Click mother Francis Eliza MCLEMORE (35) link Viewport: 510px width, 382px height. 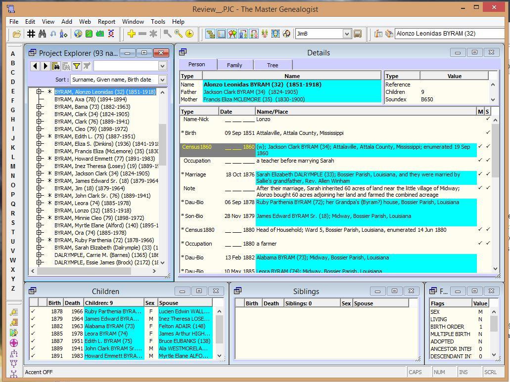tap(254, 99)
